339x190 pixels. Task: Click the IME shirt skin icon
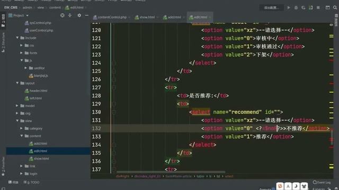tap(304, 186)
